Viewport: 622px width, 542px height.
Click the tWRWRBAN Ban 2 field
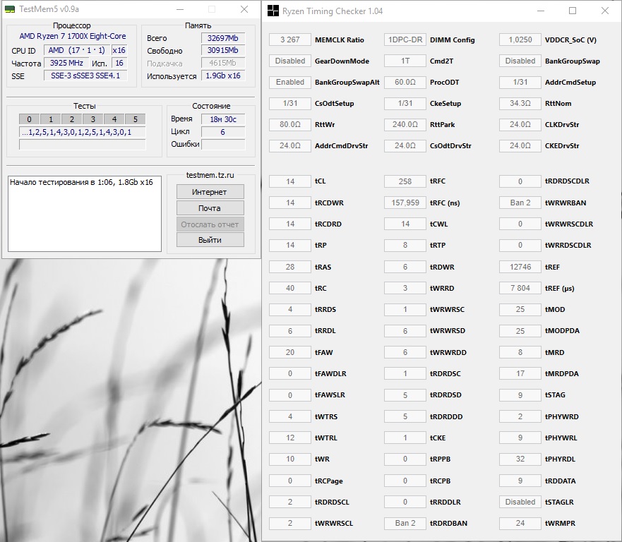point(520,203)
